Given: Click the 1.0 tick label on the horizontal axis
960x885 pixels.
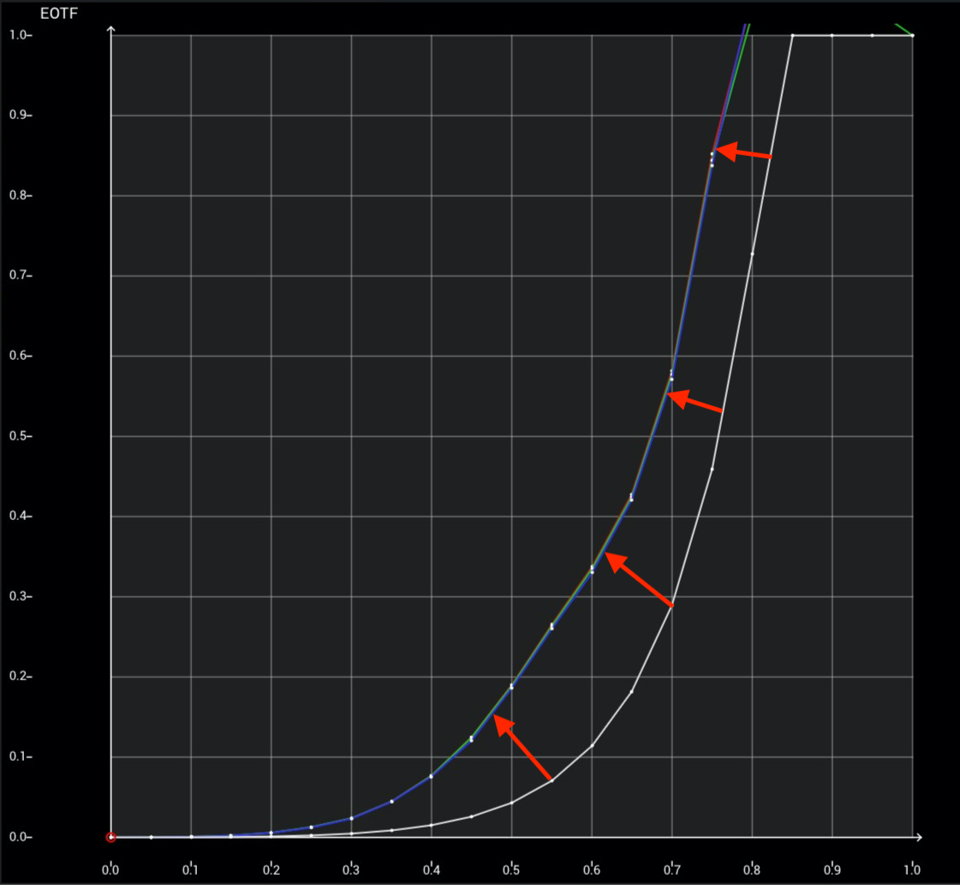Looking at the screenshot, I should 912,869.
